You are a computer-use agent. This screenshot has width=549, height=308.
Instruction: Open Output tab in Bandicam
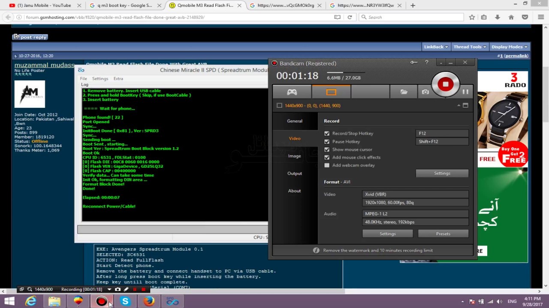pyautogui.click(x=295, y=174)
